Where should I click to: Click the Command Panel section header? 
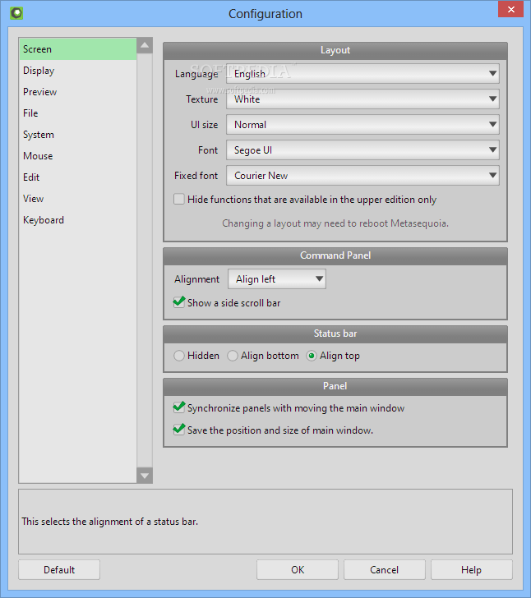pyautogui.click(x=335, y=256)
